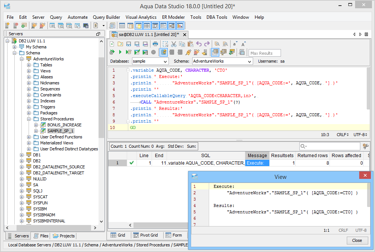The height and width of the screenshot is (252, 375).
Task: Toggle the auto-commit button in query toolbar
Action: (164, 52)
